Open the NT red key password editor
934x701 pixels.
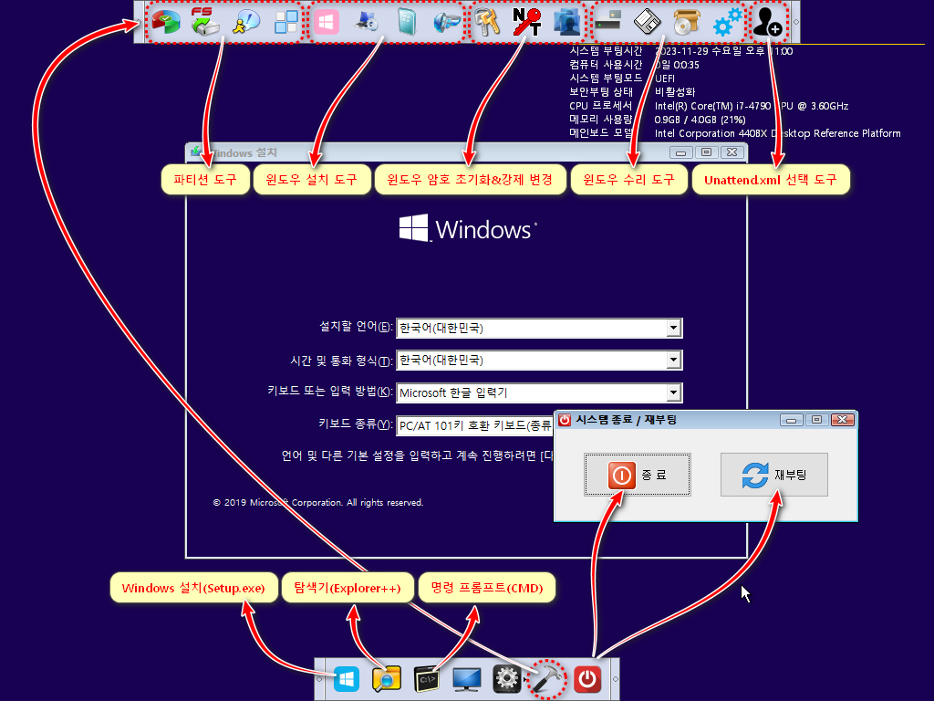pyautogui.click(x=527, y=22)
